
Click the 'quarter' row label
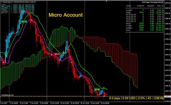pos(129,28)
